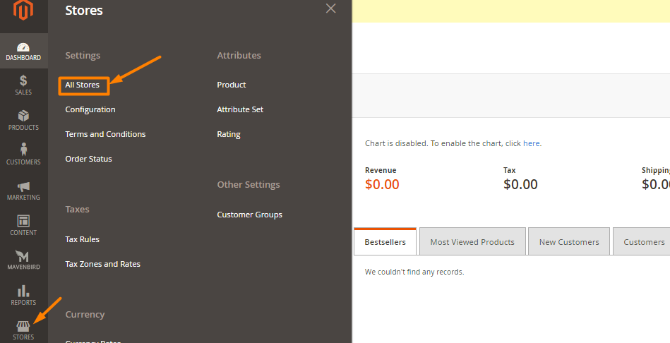Open Terms and Conditions entry

pos(105,134)
